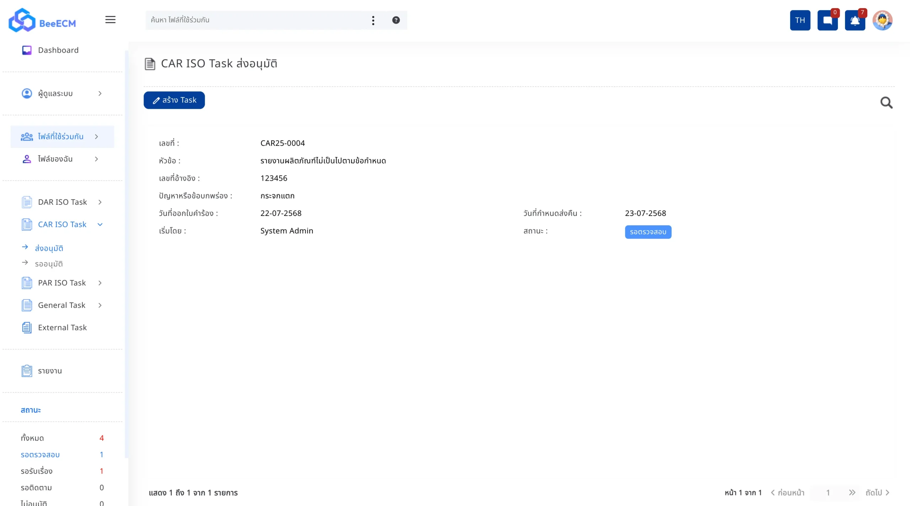Screen dimensions: 910x506
Task: Expand DAR ISO Task menu
Action: tap(62, 202)
